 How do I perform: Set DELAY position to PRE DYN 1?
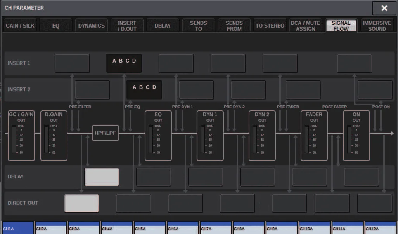pyautogui.click(x=206, y=177)
